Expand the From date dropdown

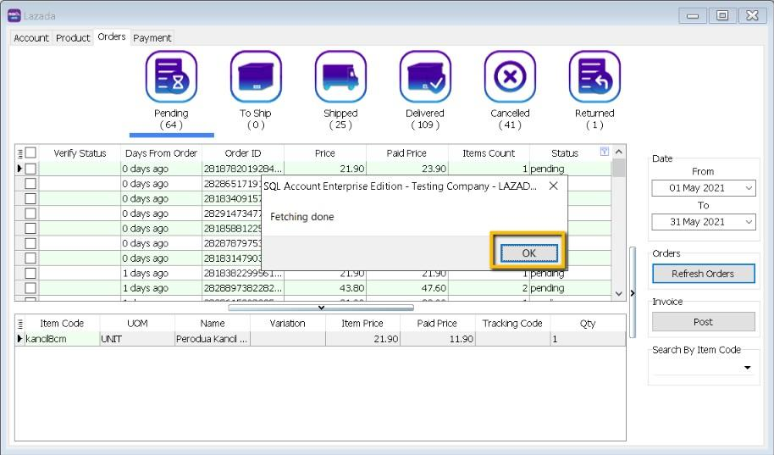[x=749, y=188]
